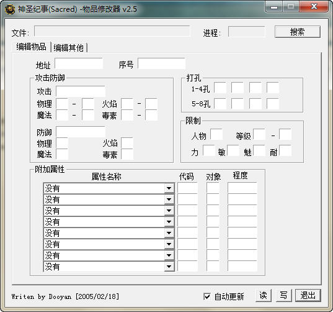Image resolution: width=333 pixels, height=312 pixels.
Task: Click the 等级 maximum level field
Action: click(285, 134)
